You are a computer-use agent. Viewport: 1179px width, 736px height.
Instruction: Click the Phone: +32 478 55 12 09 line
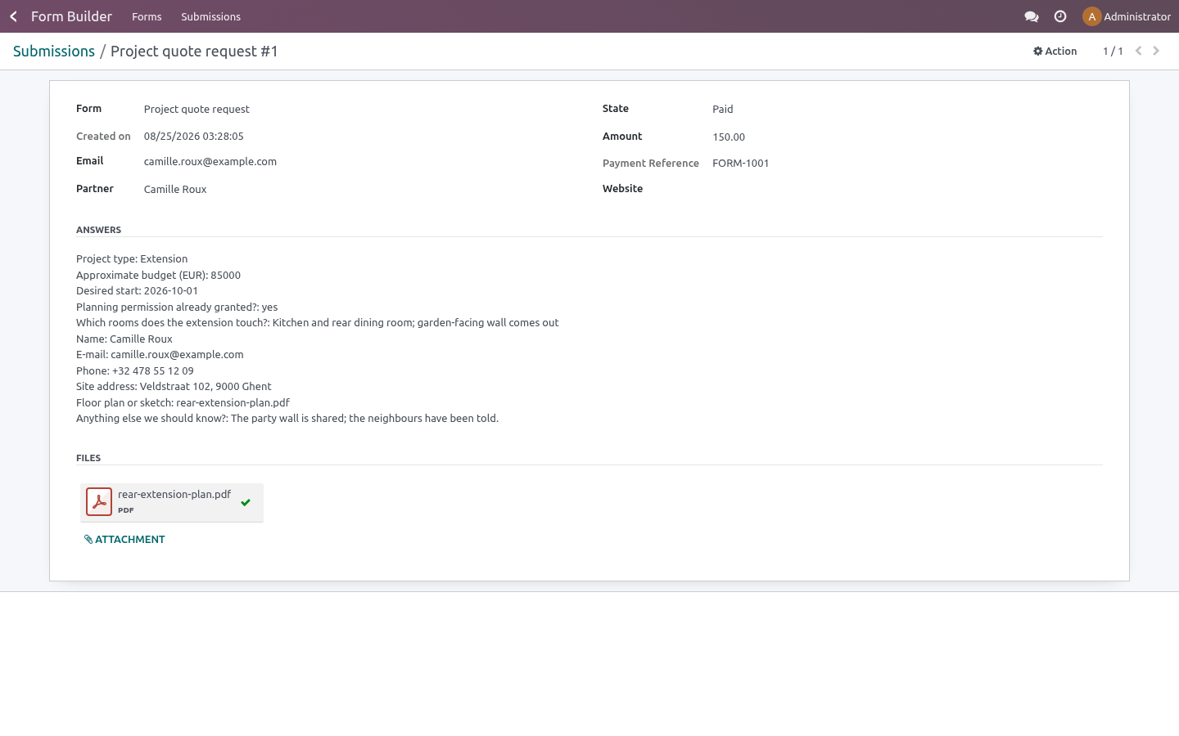135,370
